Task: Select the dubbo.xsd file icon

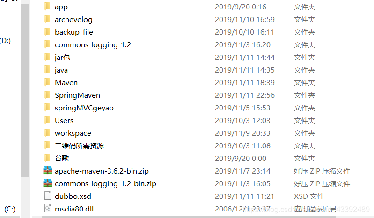Action: [x=48, y=196]
